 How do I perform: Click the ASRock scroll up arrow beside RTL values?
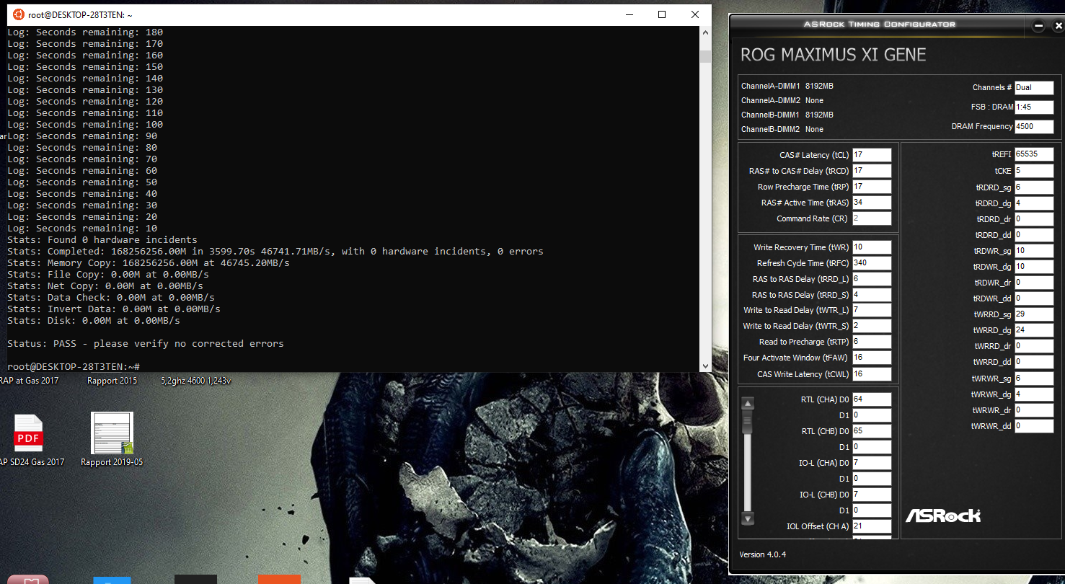[x=748, y=404]
